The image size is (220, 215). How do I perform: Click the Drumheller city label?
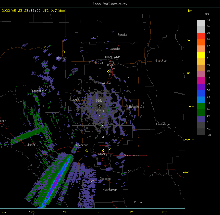[x=163, y=124]
